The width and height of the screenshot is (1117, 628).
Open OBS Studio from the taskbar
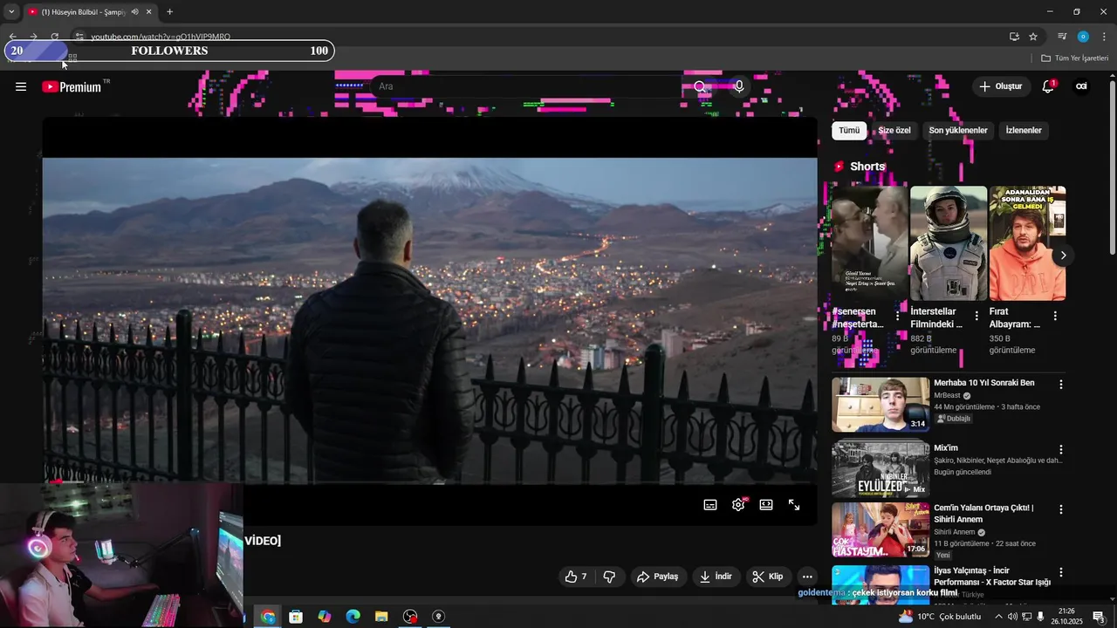tap(410, 617)
